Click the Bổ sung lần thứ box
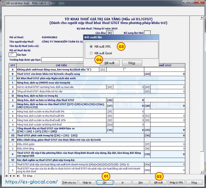 click(x=147, y=33)
